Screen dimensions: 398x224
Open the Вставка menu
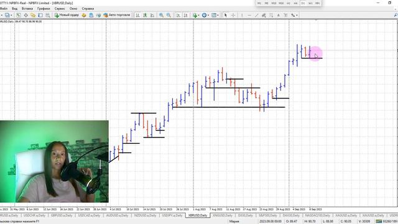[x=27, y=9]
